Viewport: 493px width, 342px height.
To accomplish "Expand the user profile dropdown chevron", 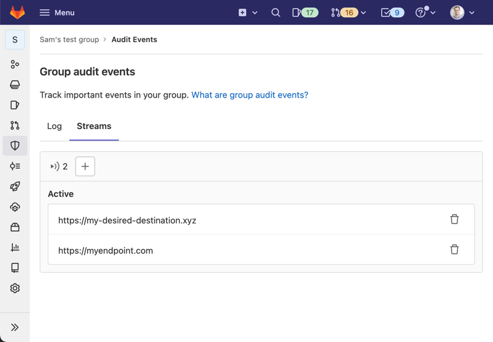I will tap(471, 13).
